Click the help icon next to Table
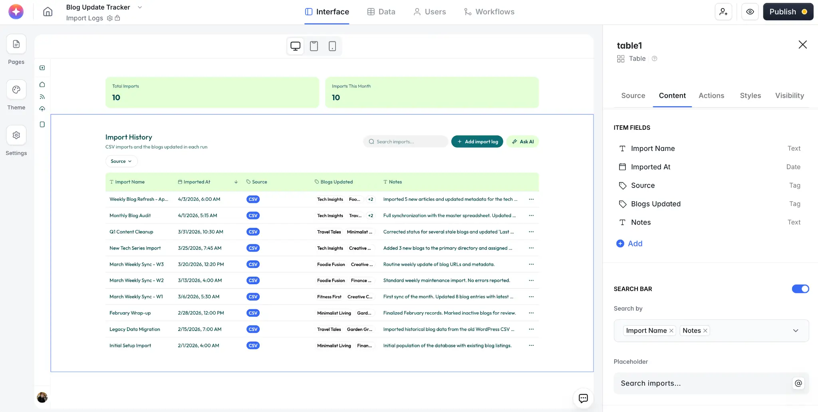 click(654, 59)
